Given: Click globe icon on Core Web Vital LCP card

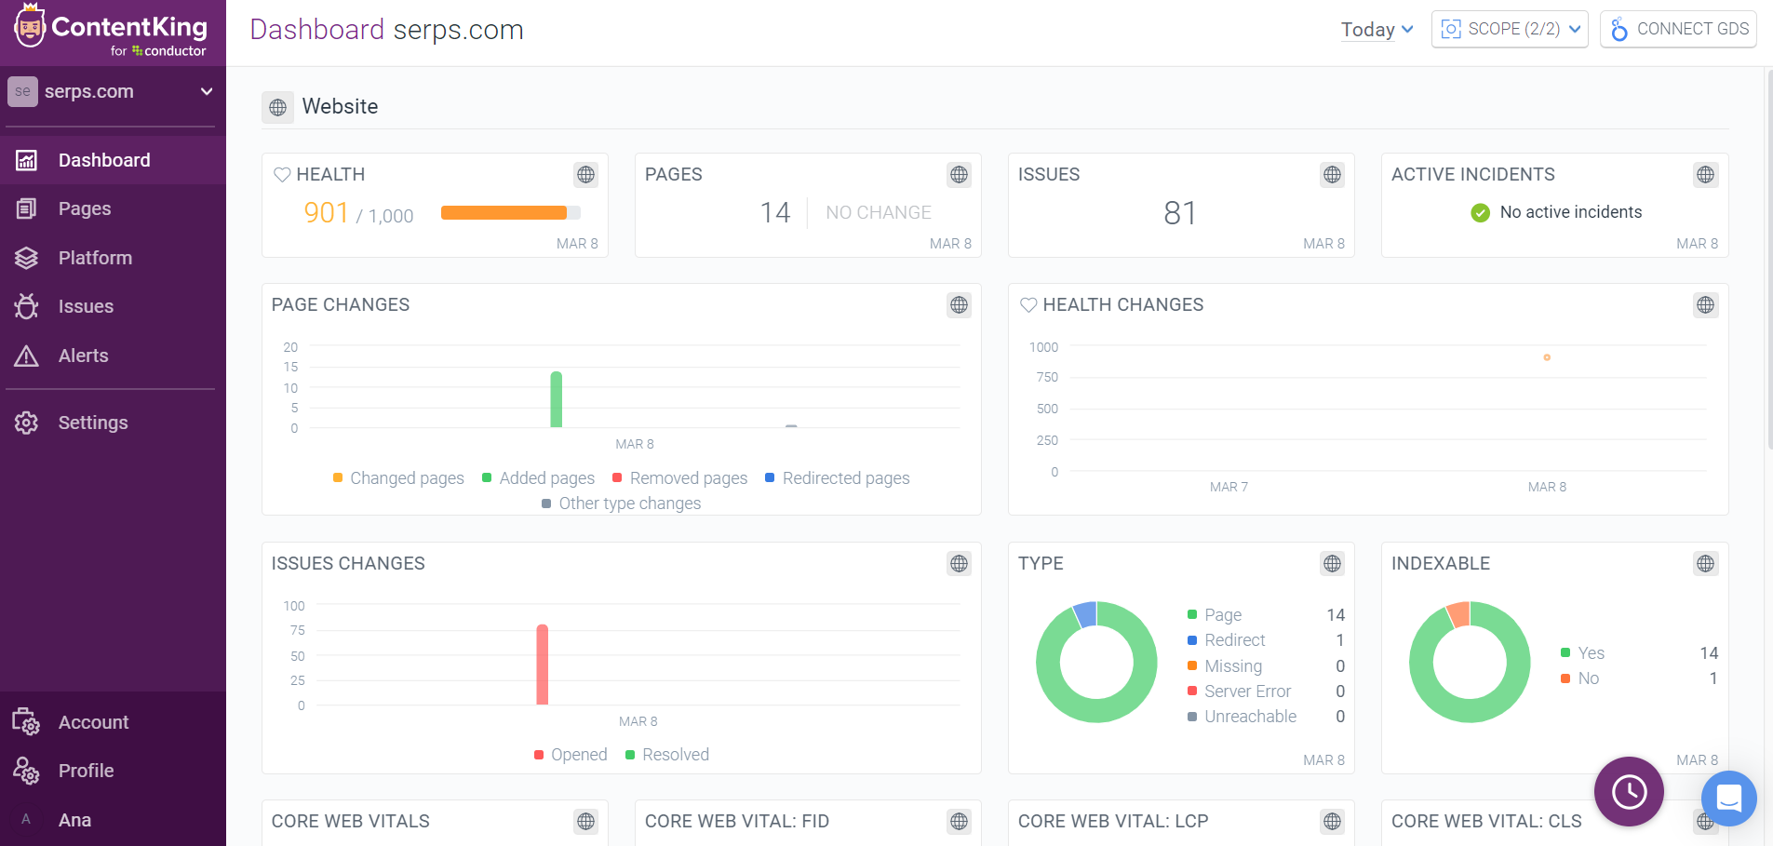Looking at the screenshot, I should point(1332,821).
